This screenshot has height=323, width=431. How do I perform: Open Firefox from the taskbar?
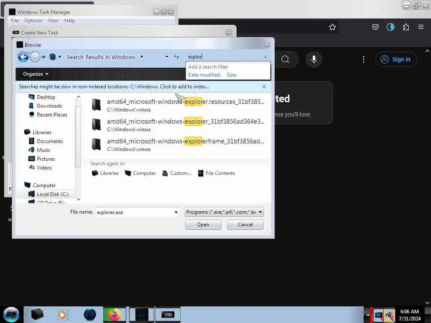(x=114, y=315)
